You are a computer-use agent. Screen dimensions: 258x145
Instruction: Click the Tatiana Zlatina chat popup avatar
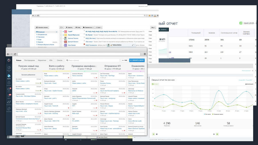pos(108,45)
